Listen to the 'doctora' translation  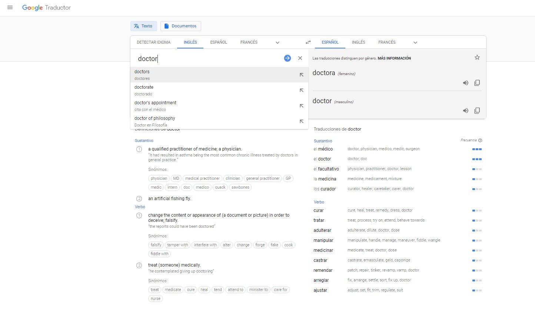(465, 83)
